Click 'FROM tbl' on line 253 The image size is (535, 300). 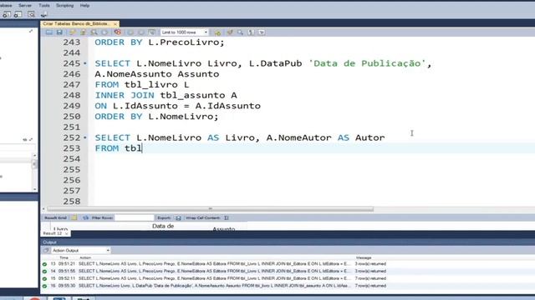pos(118,148)
